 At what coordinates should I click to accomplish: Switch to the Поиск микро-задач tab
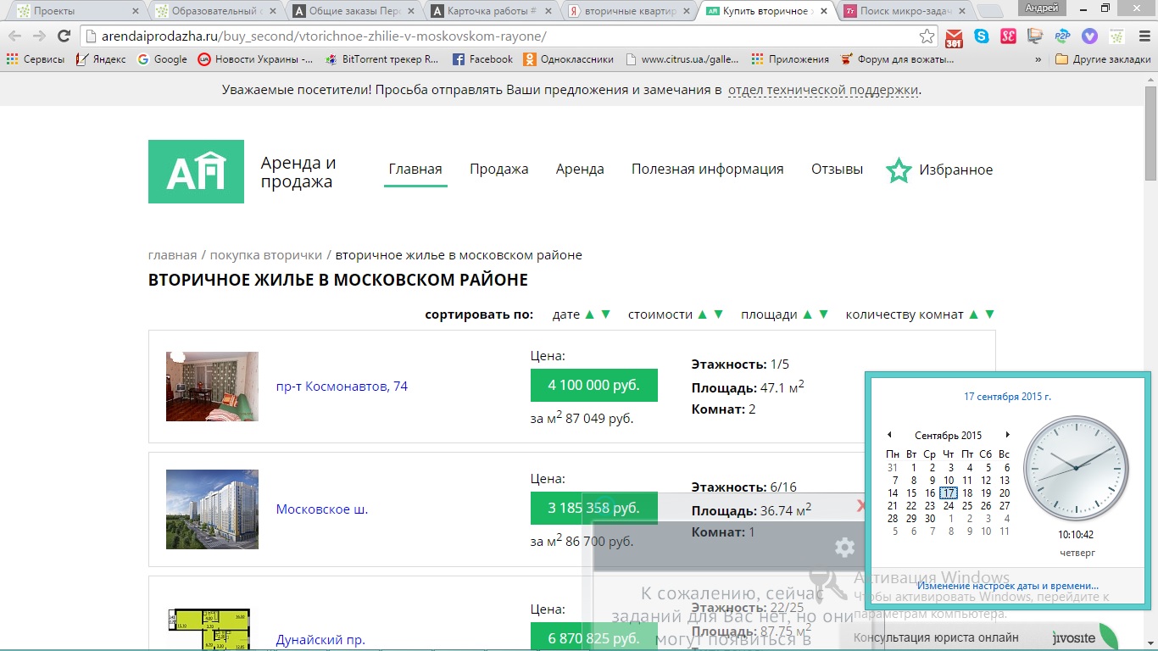coord(905,11)
